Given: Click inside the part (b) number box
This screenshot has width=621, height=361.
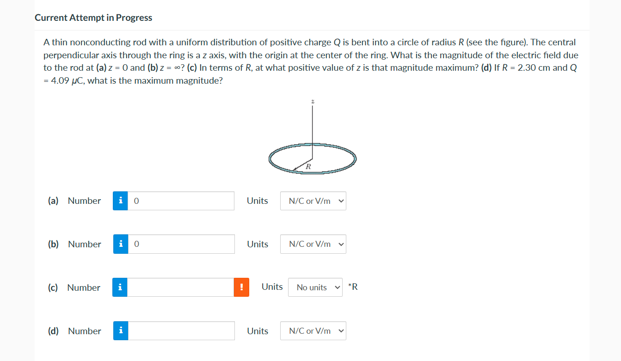Looking at the screenshot, I should (x=180, y=244).
